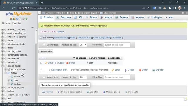Expand the Procedimientos node
This screenshot has width=188, height=106.
point(6,69)
